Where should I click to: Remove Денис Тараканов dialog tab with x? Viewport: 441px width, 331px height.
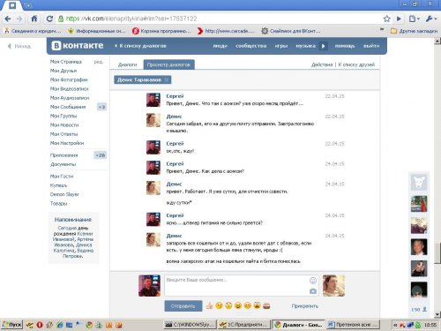pos(167,79)
